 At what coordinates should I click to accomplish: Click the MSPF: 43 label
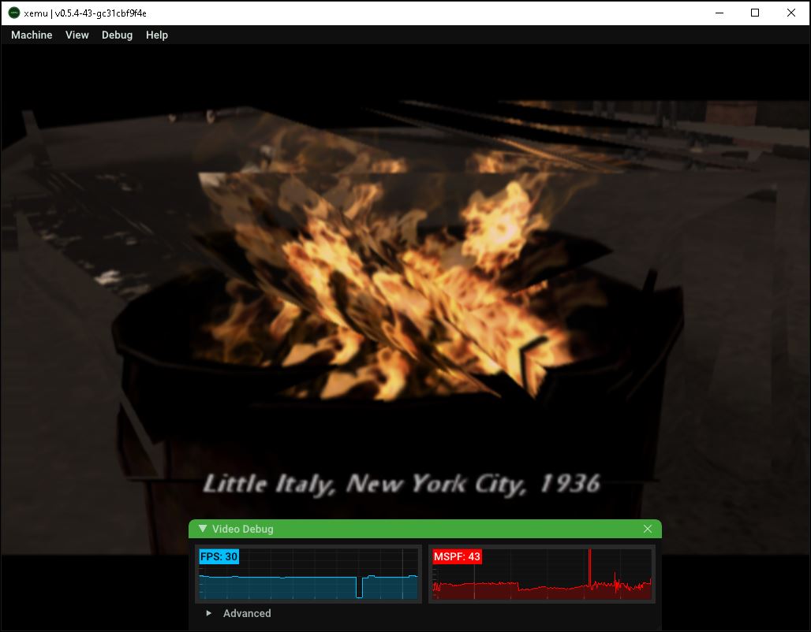tap(457, 556)
